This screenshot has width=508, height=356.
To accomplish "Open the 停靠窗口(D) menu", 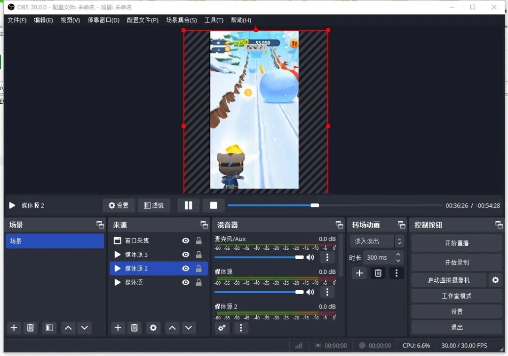I will pyautogui.click(x=103, y=20).
